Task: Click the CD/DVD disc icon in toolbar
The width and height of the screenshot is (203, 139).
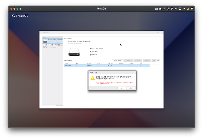Action: (x=168, y=9)
